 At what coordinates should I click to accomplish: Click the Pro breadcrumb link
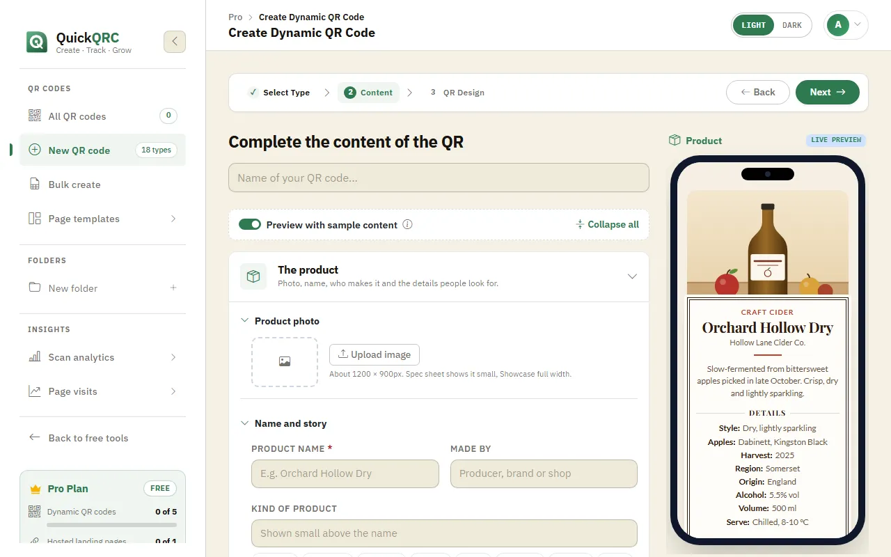tap(235, 17)
